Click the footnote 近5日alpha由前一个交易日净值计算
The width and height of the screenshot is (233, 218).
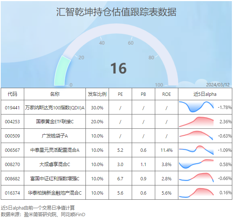[38, 208]
